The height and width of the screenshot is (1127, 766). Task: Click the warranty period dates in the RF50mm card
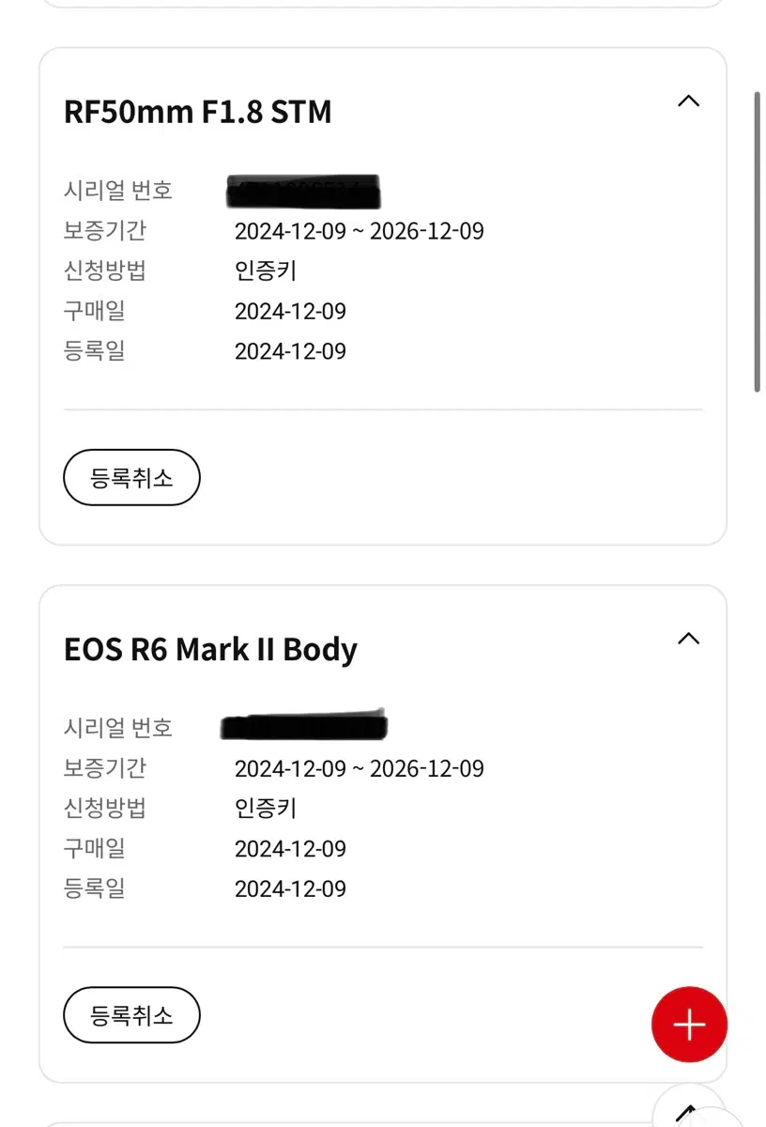(x=360, y=231)
